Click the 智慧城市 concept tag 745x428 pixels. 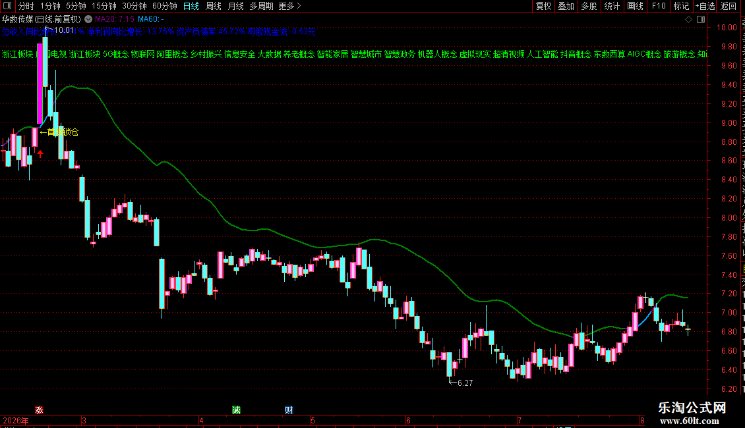tap(366, 54)
